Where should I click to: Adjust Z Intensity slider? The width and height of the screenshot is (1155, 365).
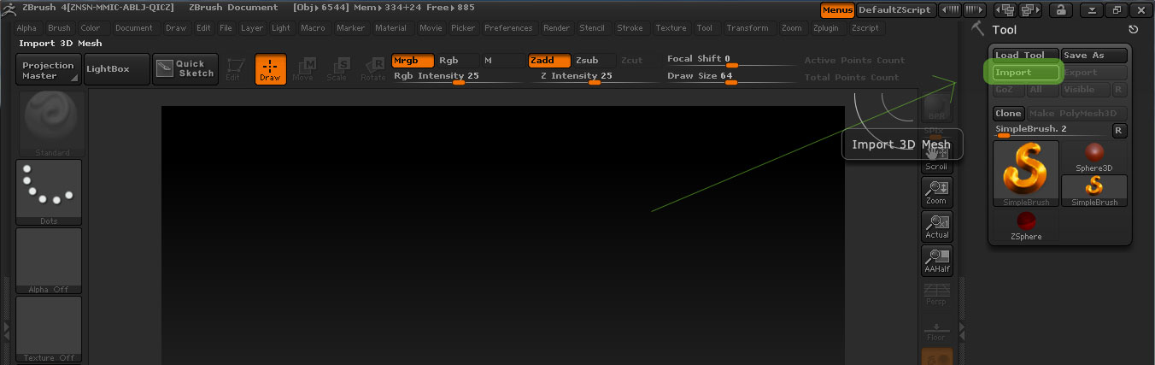(x=595, y=77)
